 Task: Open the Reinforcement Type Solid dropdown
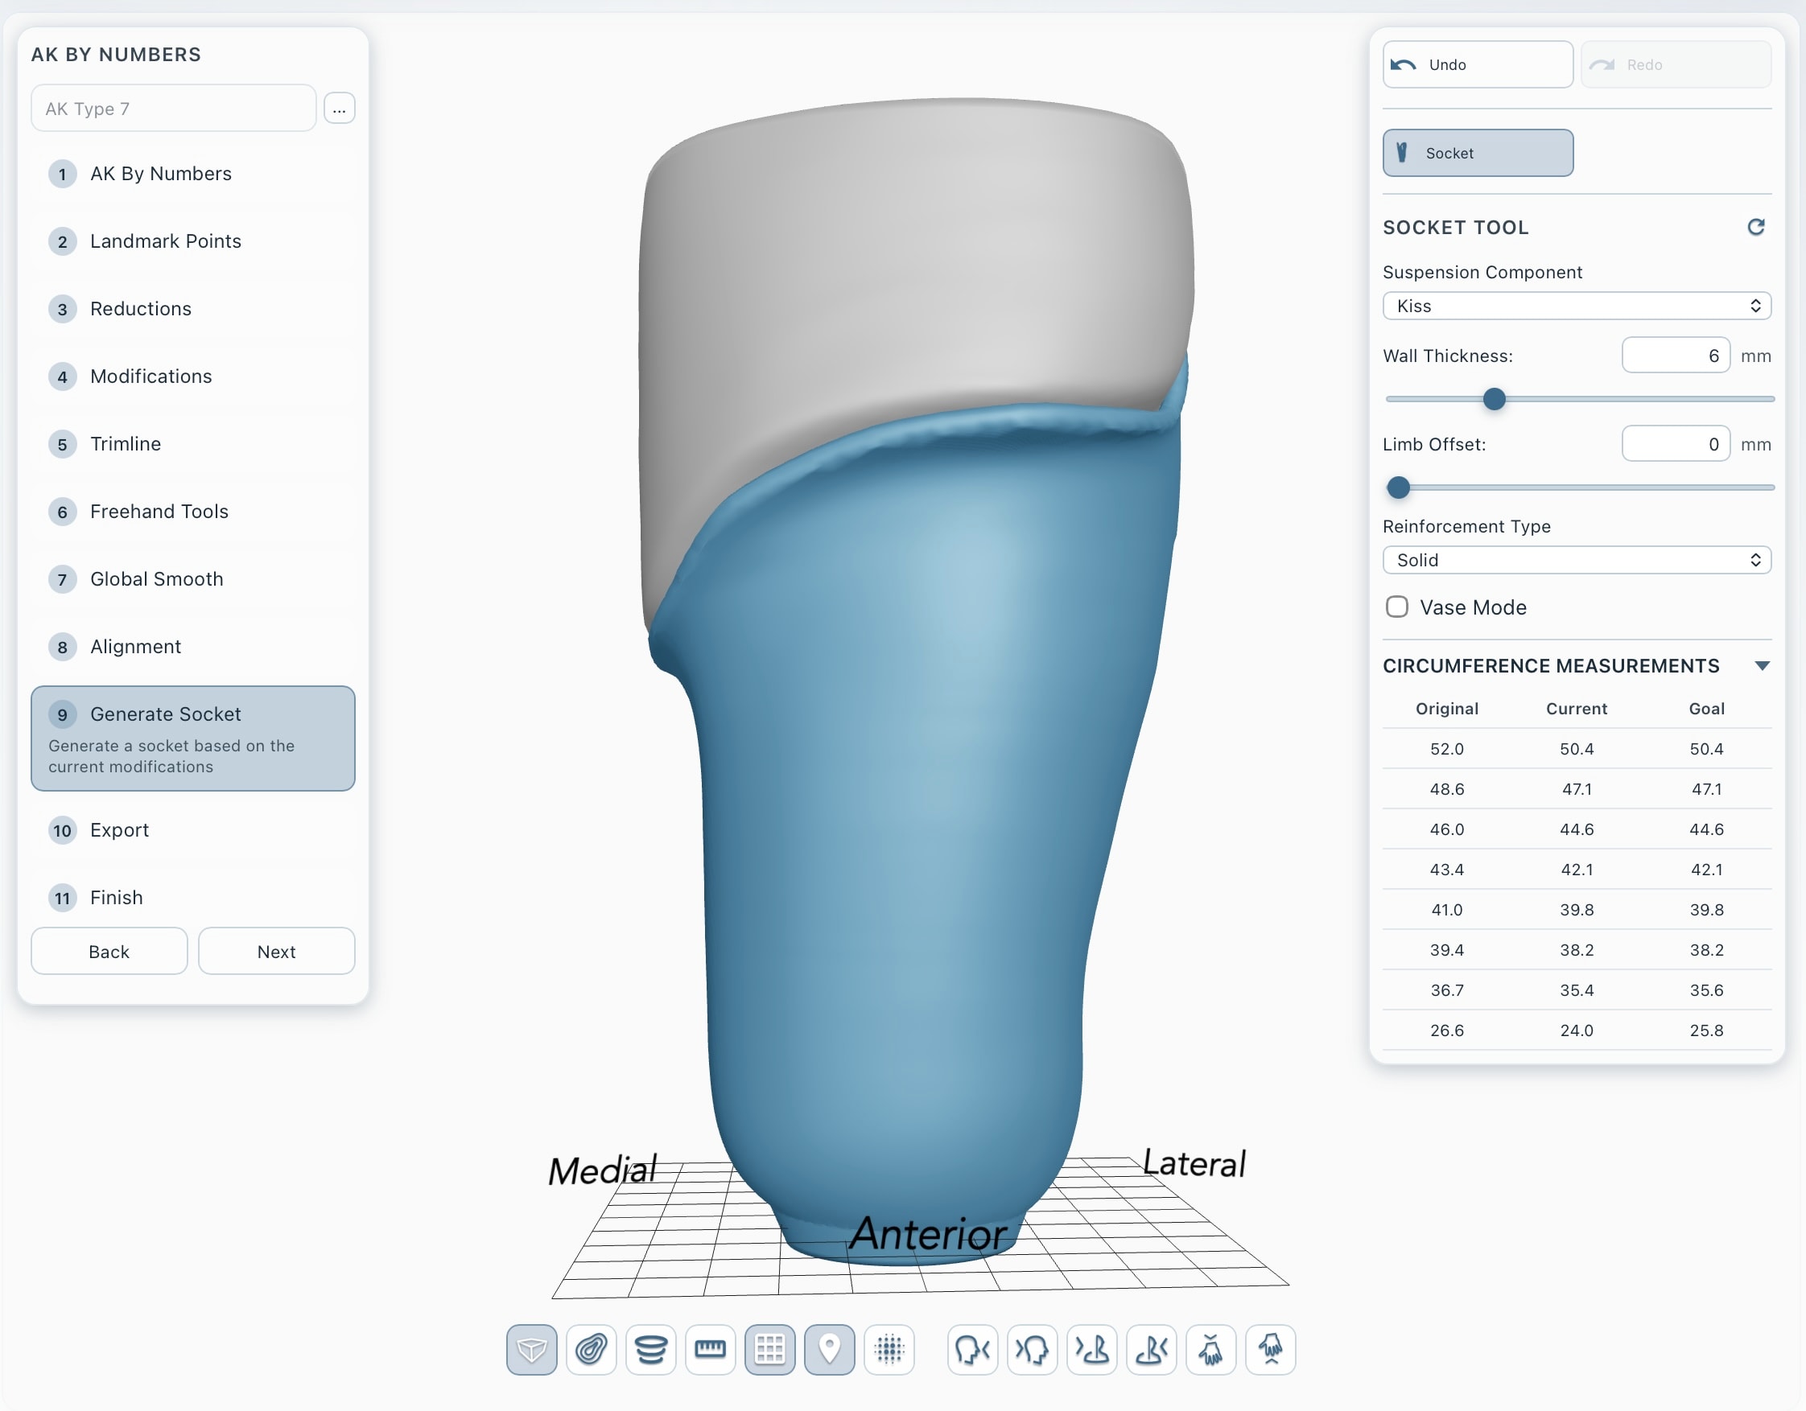coord(1576,560)
